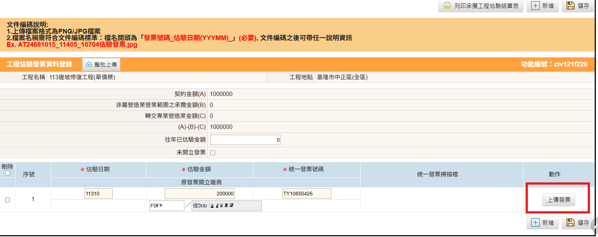Click the invoice number field TY10850426

point(306,194)
